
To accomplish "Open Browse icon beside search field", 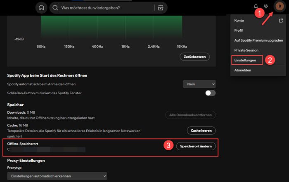I will click(161, 8).
